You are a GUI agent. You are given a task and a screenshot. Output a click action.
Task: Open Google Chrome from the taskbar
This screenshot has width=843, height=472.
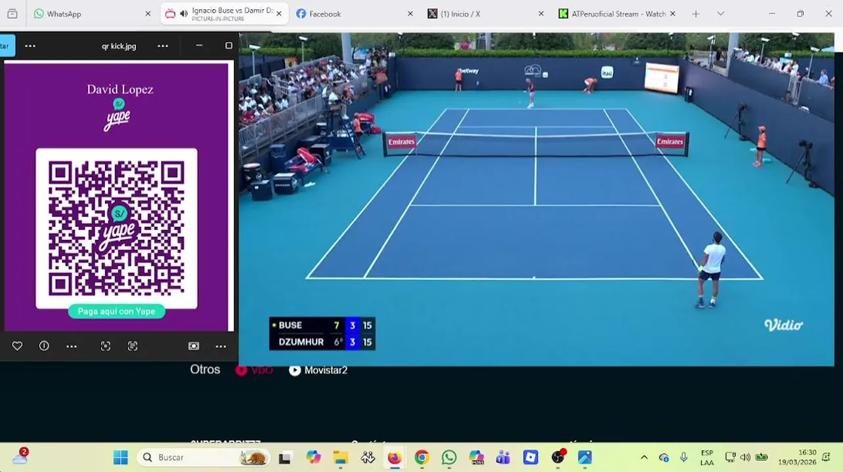coord(421,458)
